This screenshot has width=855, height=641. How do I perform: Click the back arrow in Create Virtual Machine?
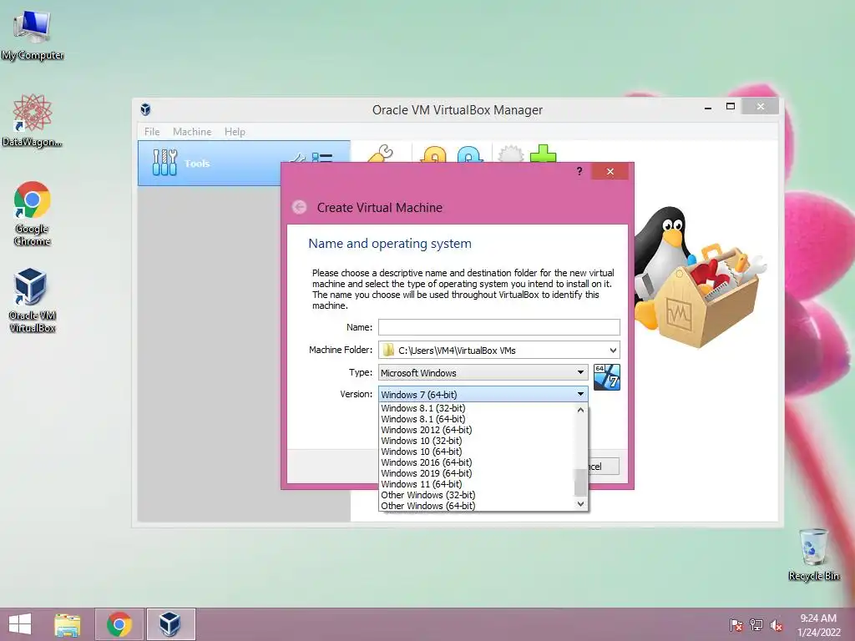point(300,207)
